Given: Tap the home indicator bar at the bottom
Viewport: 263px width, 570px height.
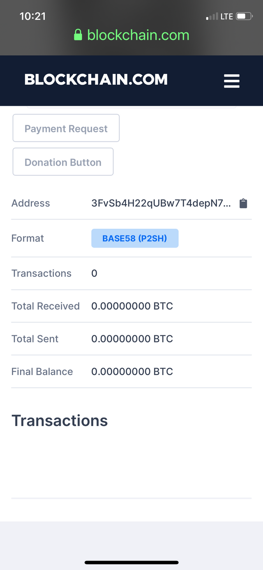Looking at the screenshot, I should tap(131, 562).
